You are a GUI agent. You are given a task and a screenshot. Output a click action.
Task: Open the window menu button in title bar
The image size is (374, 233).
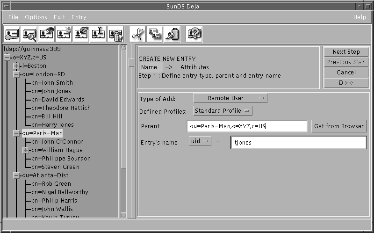tap(6, 6)
